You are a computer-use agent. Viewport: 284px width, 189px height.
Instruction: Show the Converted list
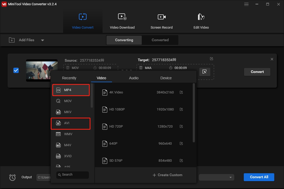[160, 40]
